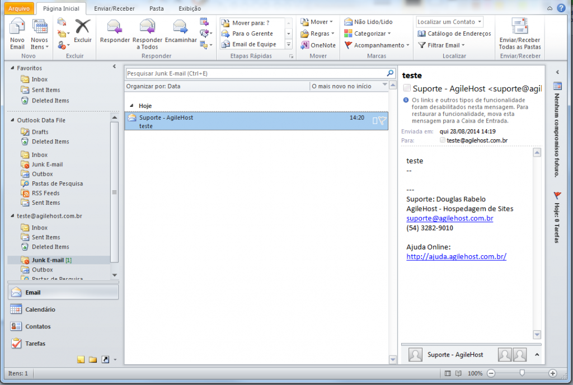Switch to normal view in status bar

448,373
